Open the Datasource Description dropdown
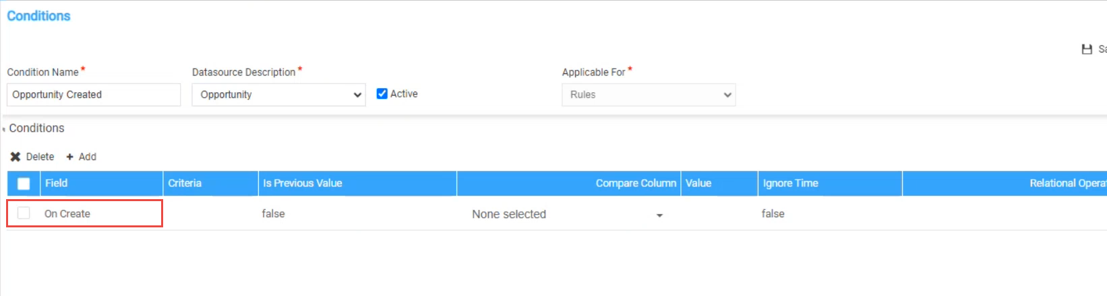The image size is (1107, 296). pyautogui.click(x=278, y=95)
